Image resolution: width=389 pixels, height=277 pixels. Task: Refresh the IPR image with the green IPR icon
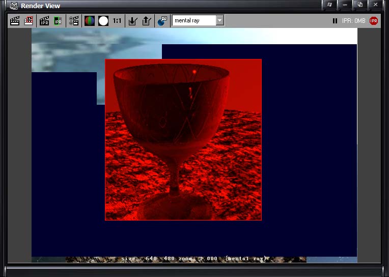coord(58,20)
